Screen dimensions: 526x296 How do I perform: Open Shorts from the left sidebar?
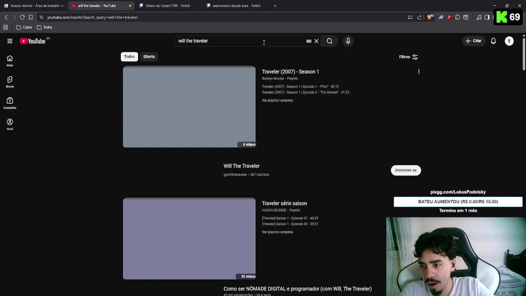10,82
